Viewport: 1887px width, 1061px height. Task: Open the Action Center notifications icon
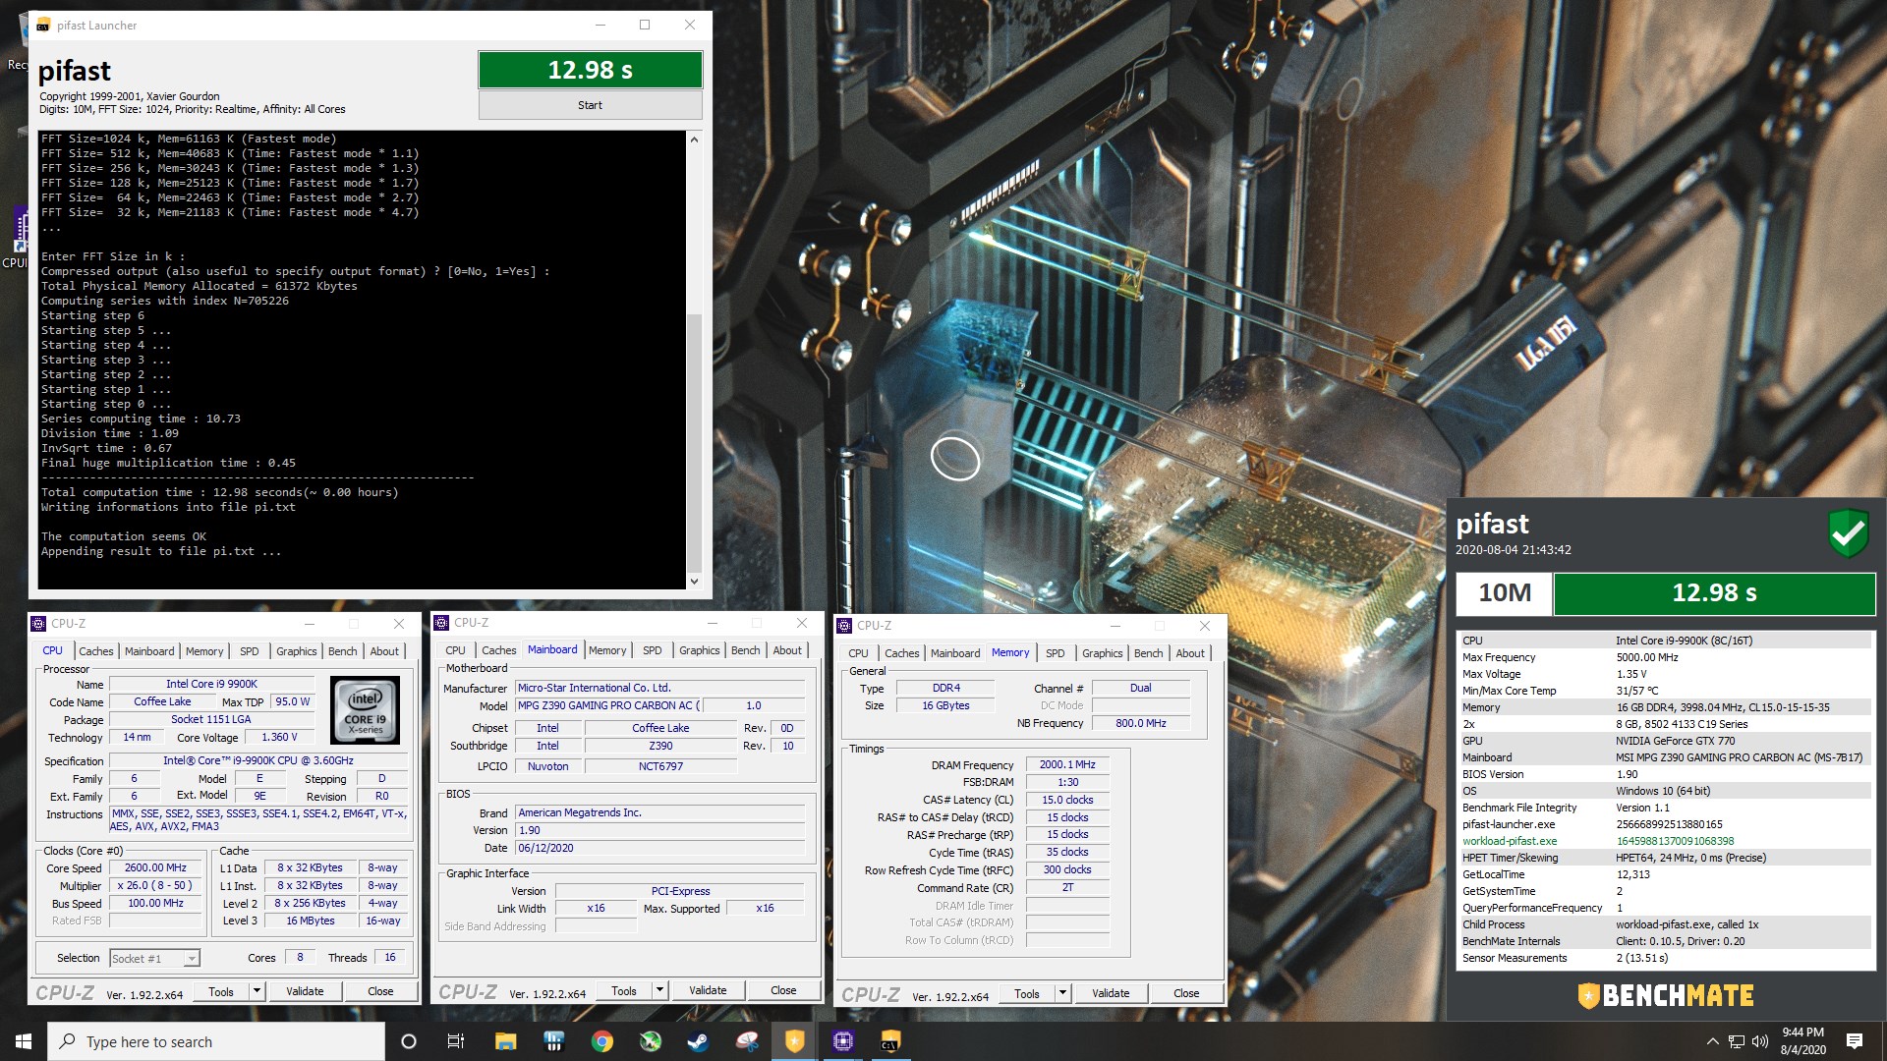tap(1855, 1041)
